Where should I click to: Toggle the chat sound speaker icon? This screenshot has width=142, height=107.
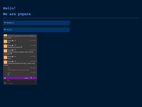click(x=35, y=81)
